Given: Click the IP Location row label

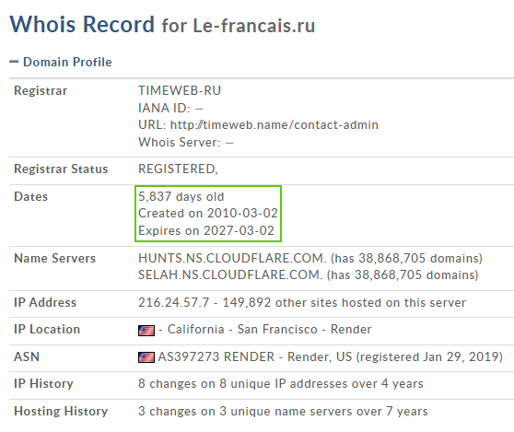Looking at the screenshot, I should (47, 329).
